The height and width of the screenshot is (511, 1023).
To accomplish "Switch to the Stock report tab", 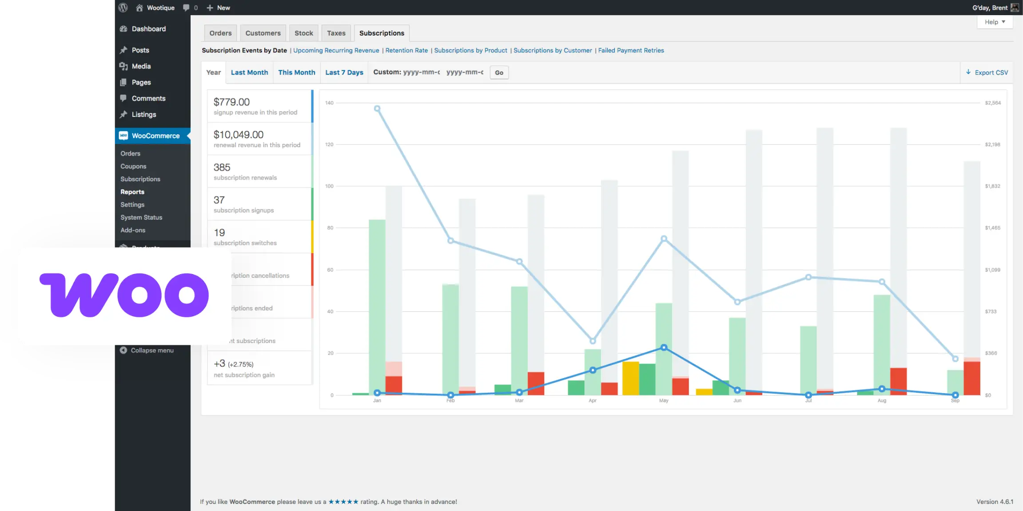I will [x=304, y=33].
